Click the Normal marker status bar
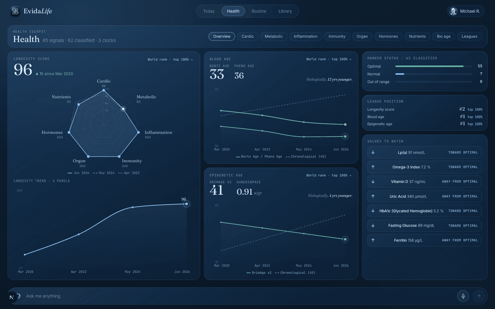This screenshot has height=309, width=495. [434, 74]
